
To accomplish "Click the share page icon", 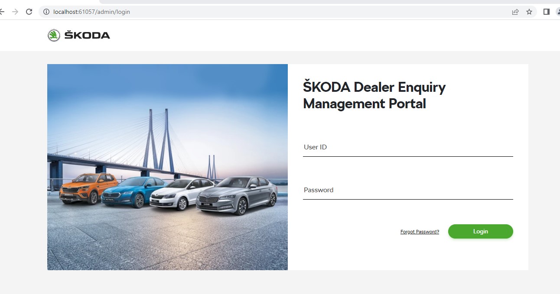I will pos(515,12).
